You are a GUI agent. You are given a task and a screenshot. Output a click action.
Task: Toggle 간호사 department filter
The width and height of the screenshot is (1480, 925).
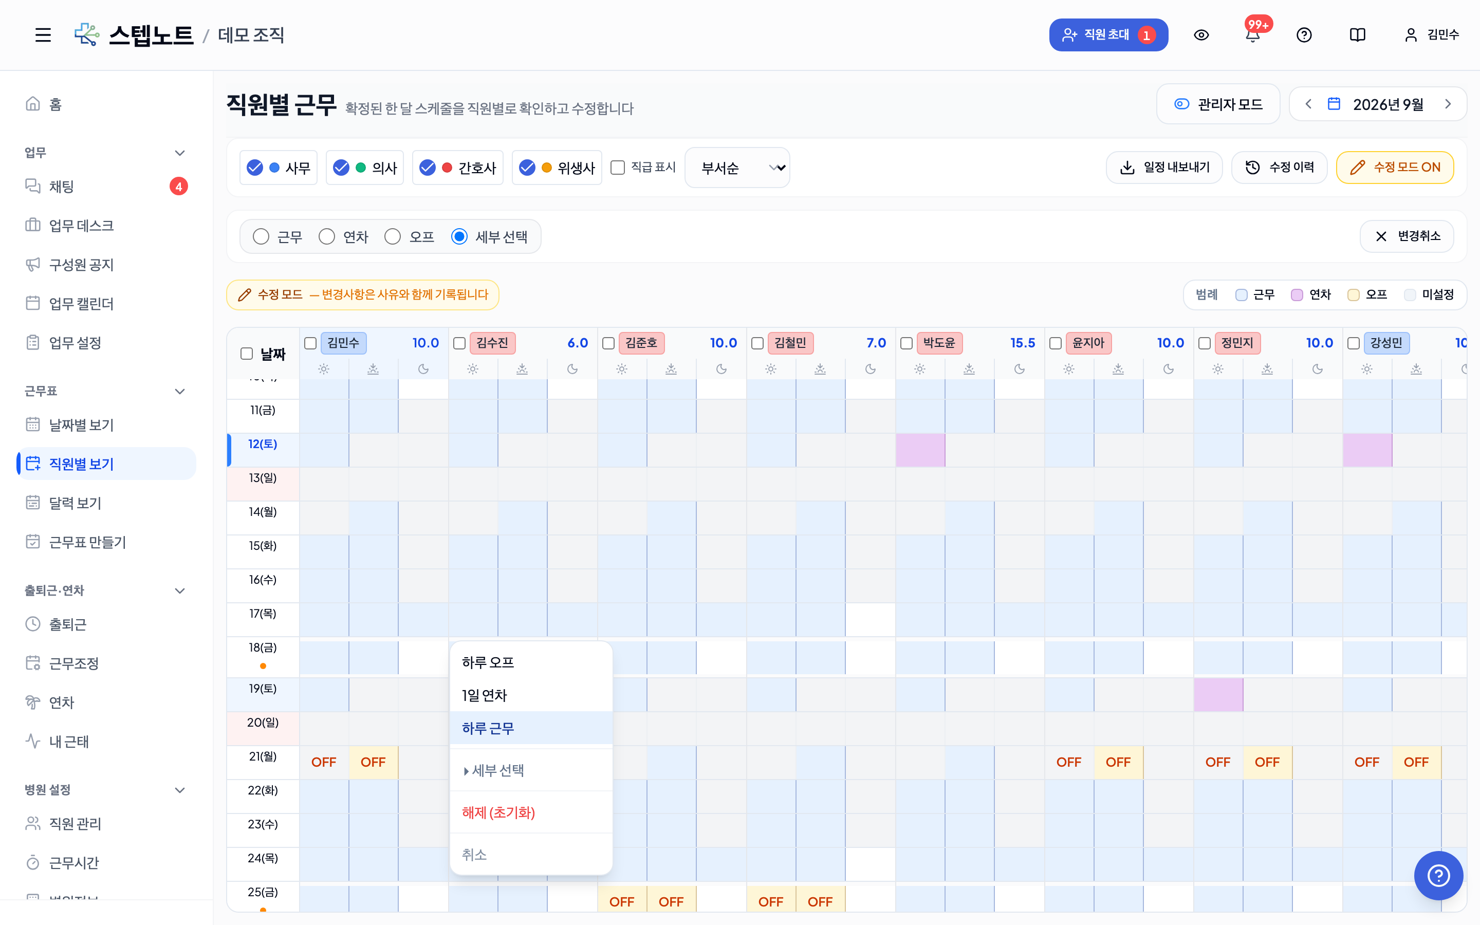point(457,168)
